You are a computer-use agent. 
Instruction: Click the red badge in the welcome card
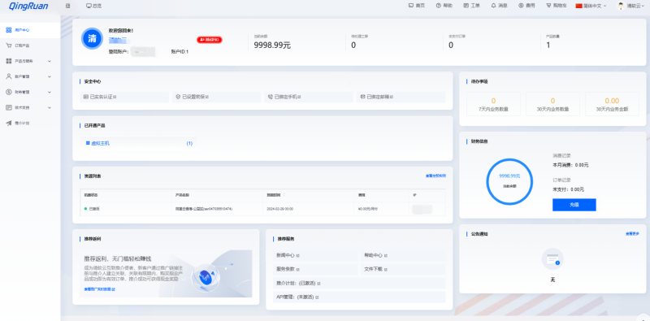click(x=210, y=40)
